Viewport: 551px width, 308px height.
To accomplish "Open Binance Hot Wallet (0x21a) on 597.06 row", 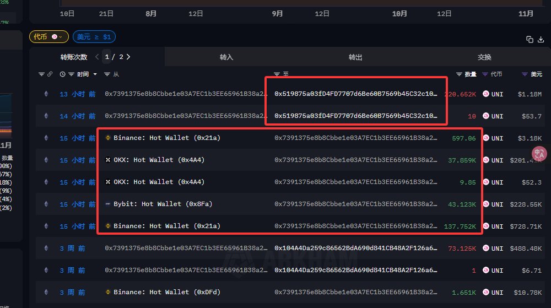I will 167,138.
